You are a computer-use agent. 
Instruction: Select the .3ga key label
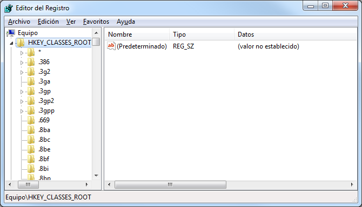point(44,81)
